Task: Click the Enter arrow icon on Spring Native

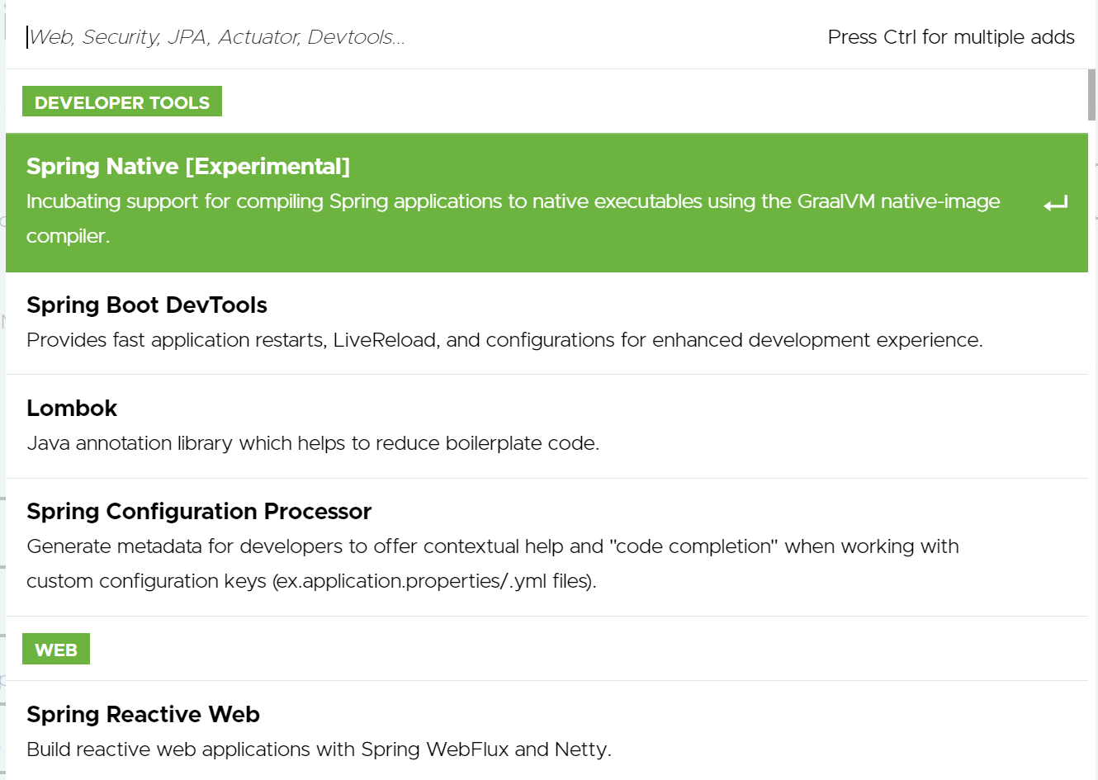Action: tap(1055, 204)
